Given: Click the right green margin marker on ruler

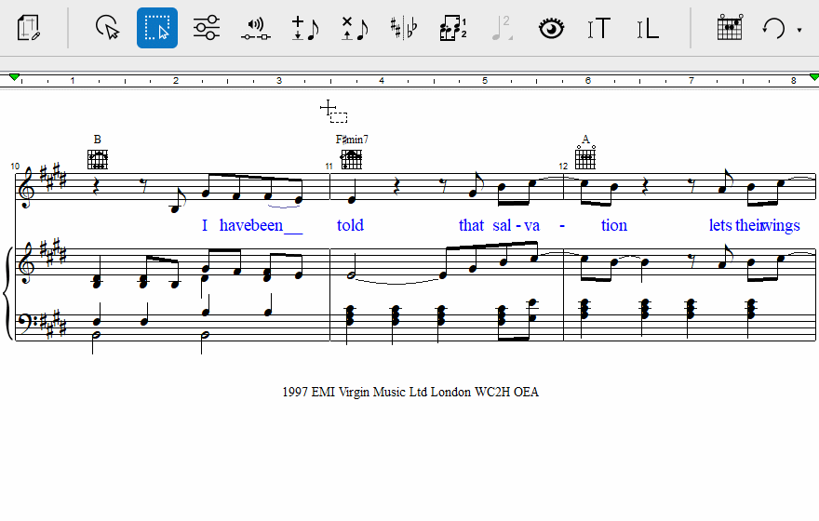Looking at the screenshot, I should pos(813,77).
